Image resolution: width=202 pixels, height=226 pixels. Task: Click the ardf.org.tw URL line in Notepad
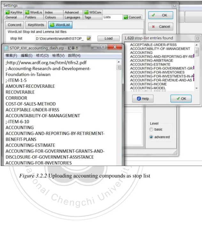point(46,63)
